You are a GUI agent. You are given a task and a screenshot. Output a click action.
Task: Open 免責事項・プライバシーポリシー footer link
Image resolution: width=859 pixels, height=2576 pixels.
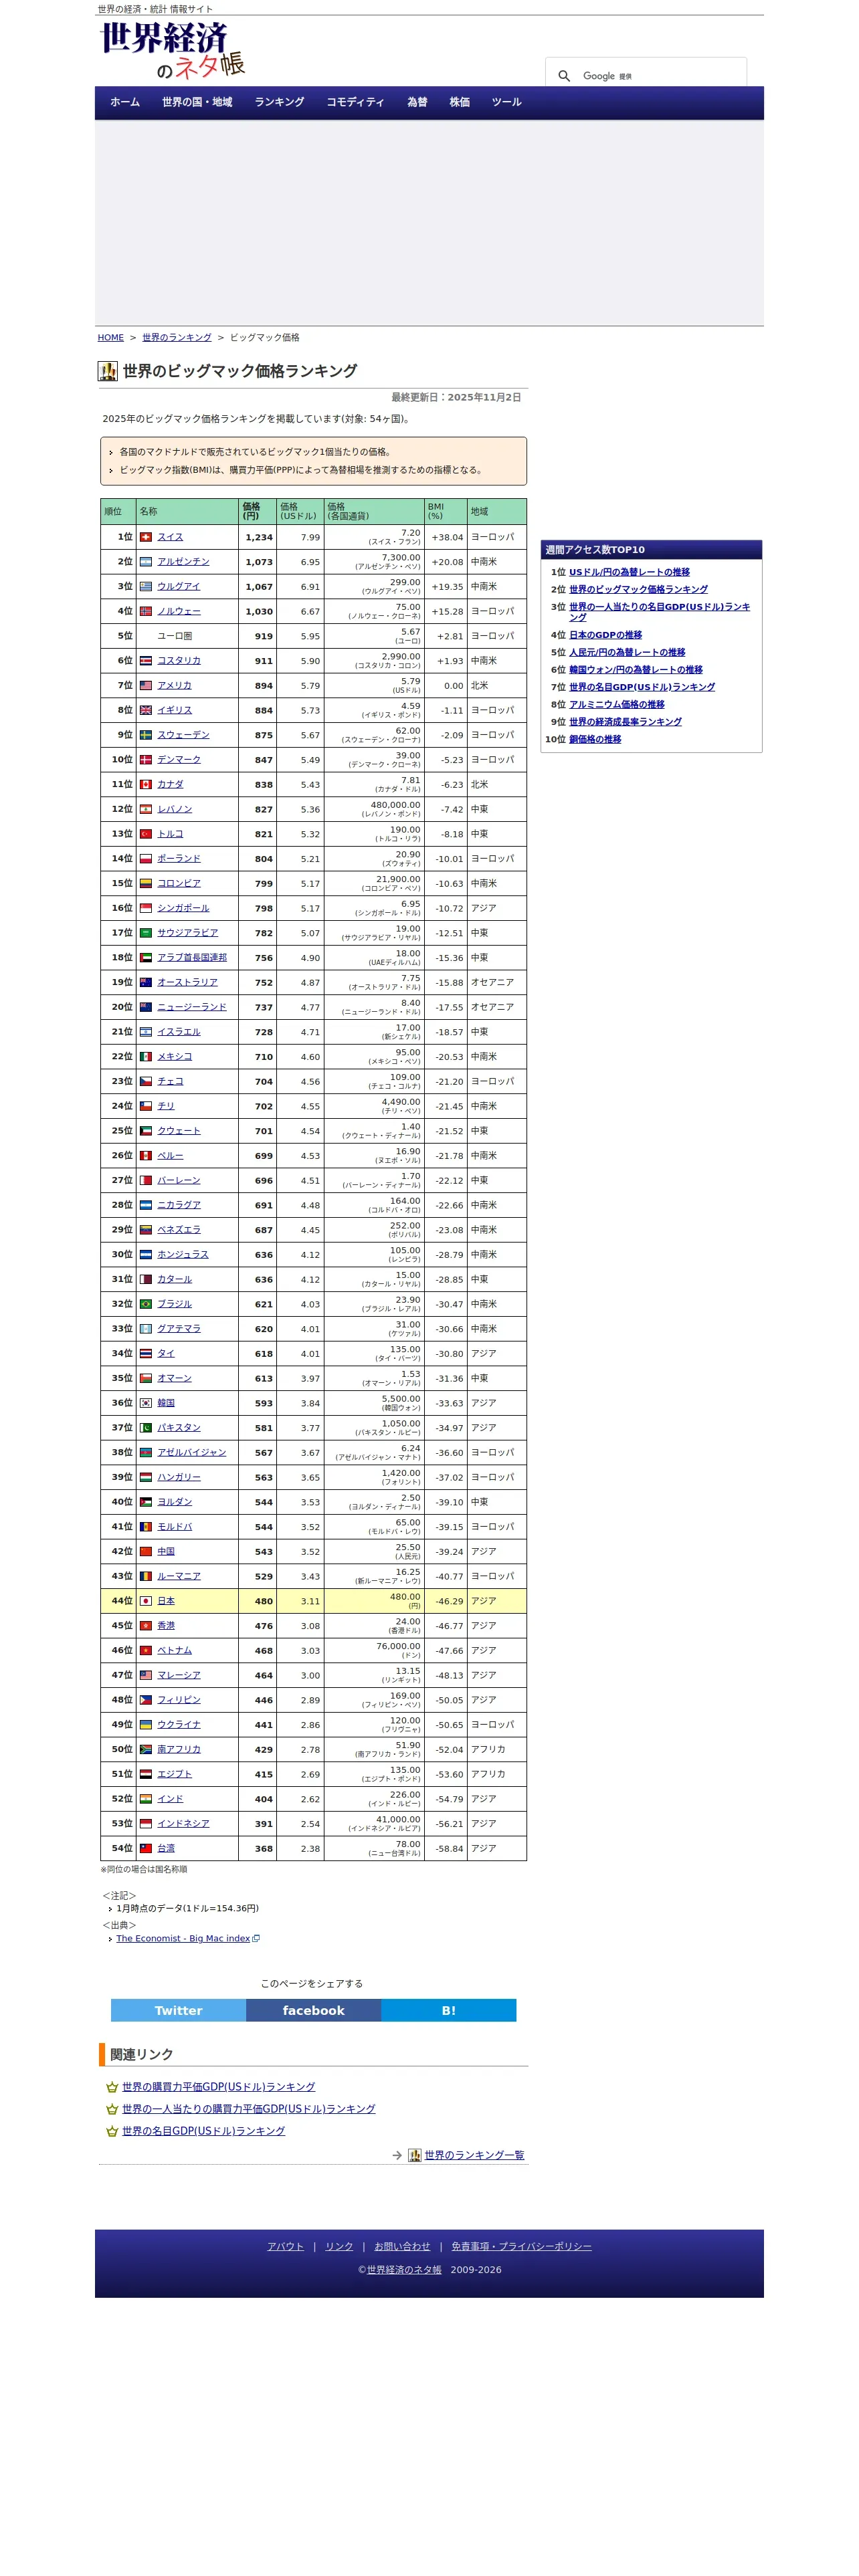coord(521,2246)
